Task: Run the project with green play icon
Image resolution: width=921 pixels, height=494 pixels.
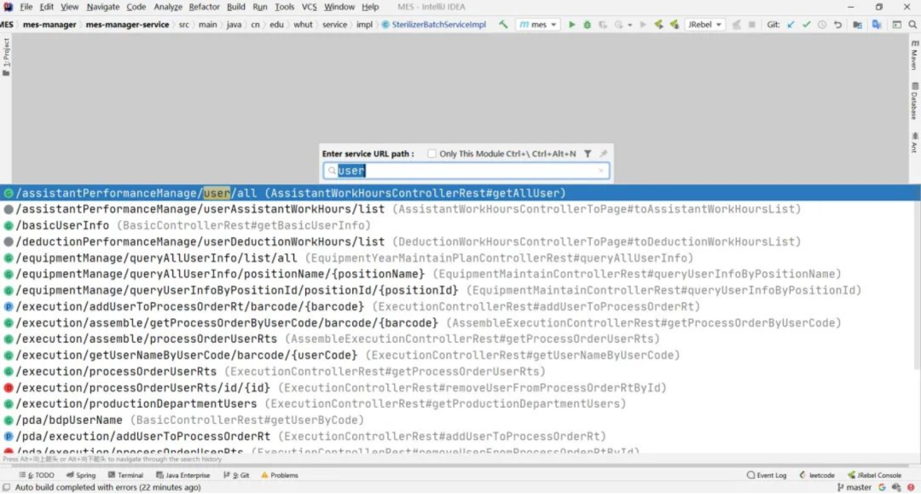Action: click(x=571, y=25)
